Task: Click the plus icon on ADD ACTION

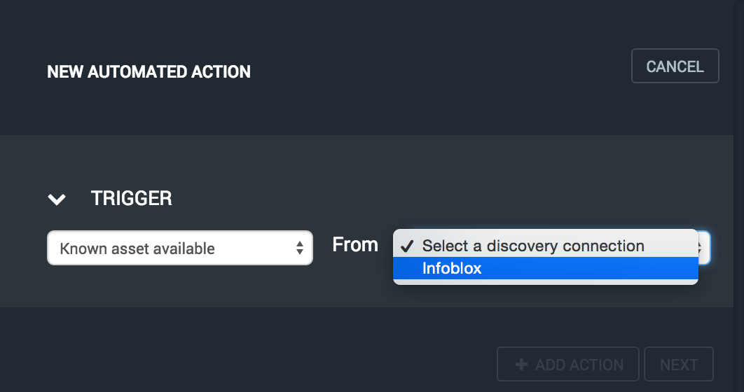Action: pyautogui.click(x=521, y=365)
